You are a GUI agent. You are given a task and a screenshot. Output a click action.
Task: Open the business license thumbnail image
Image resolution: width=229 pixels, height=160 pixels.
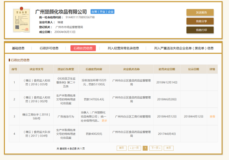coord(21,20)
